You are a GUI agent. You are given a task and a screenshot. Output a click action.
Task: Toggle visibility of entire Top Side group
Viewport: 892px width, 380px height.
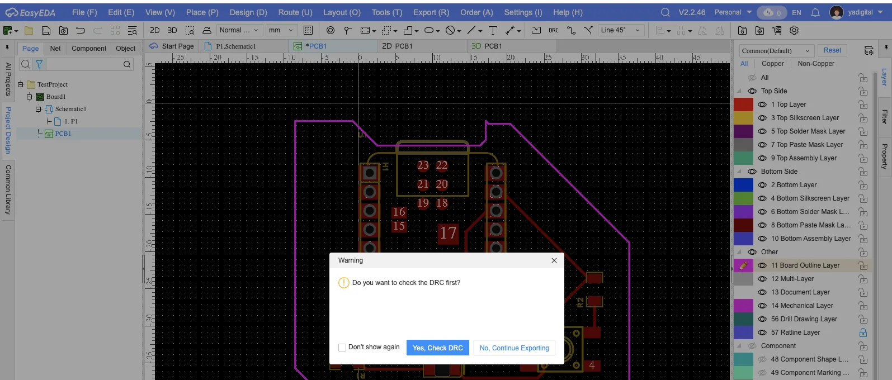click(x=752, y=91)
